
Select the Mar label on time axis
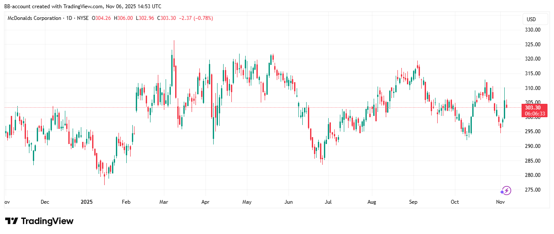coord(164,202)
